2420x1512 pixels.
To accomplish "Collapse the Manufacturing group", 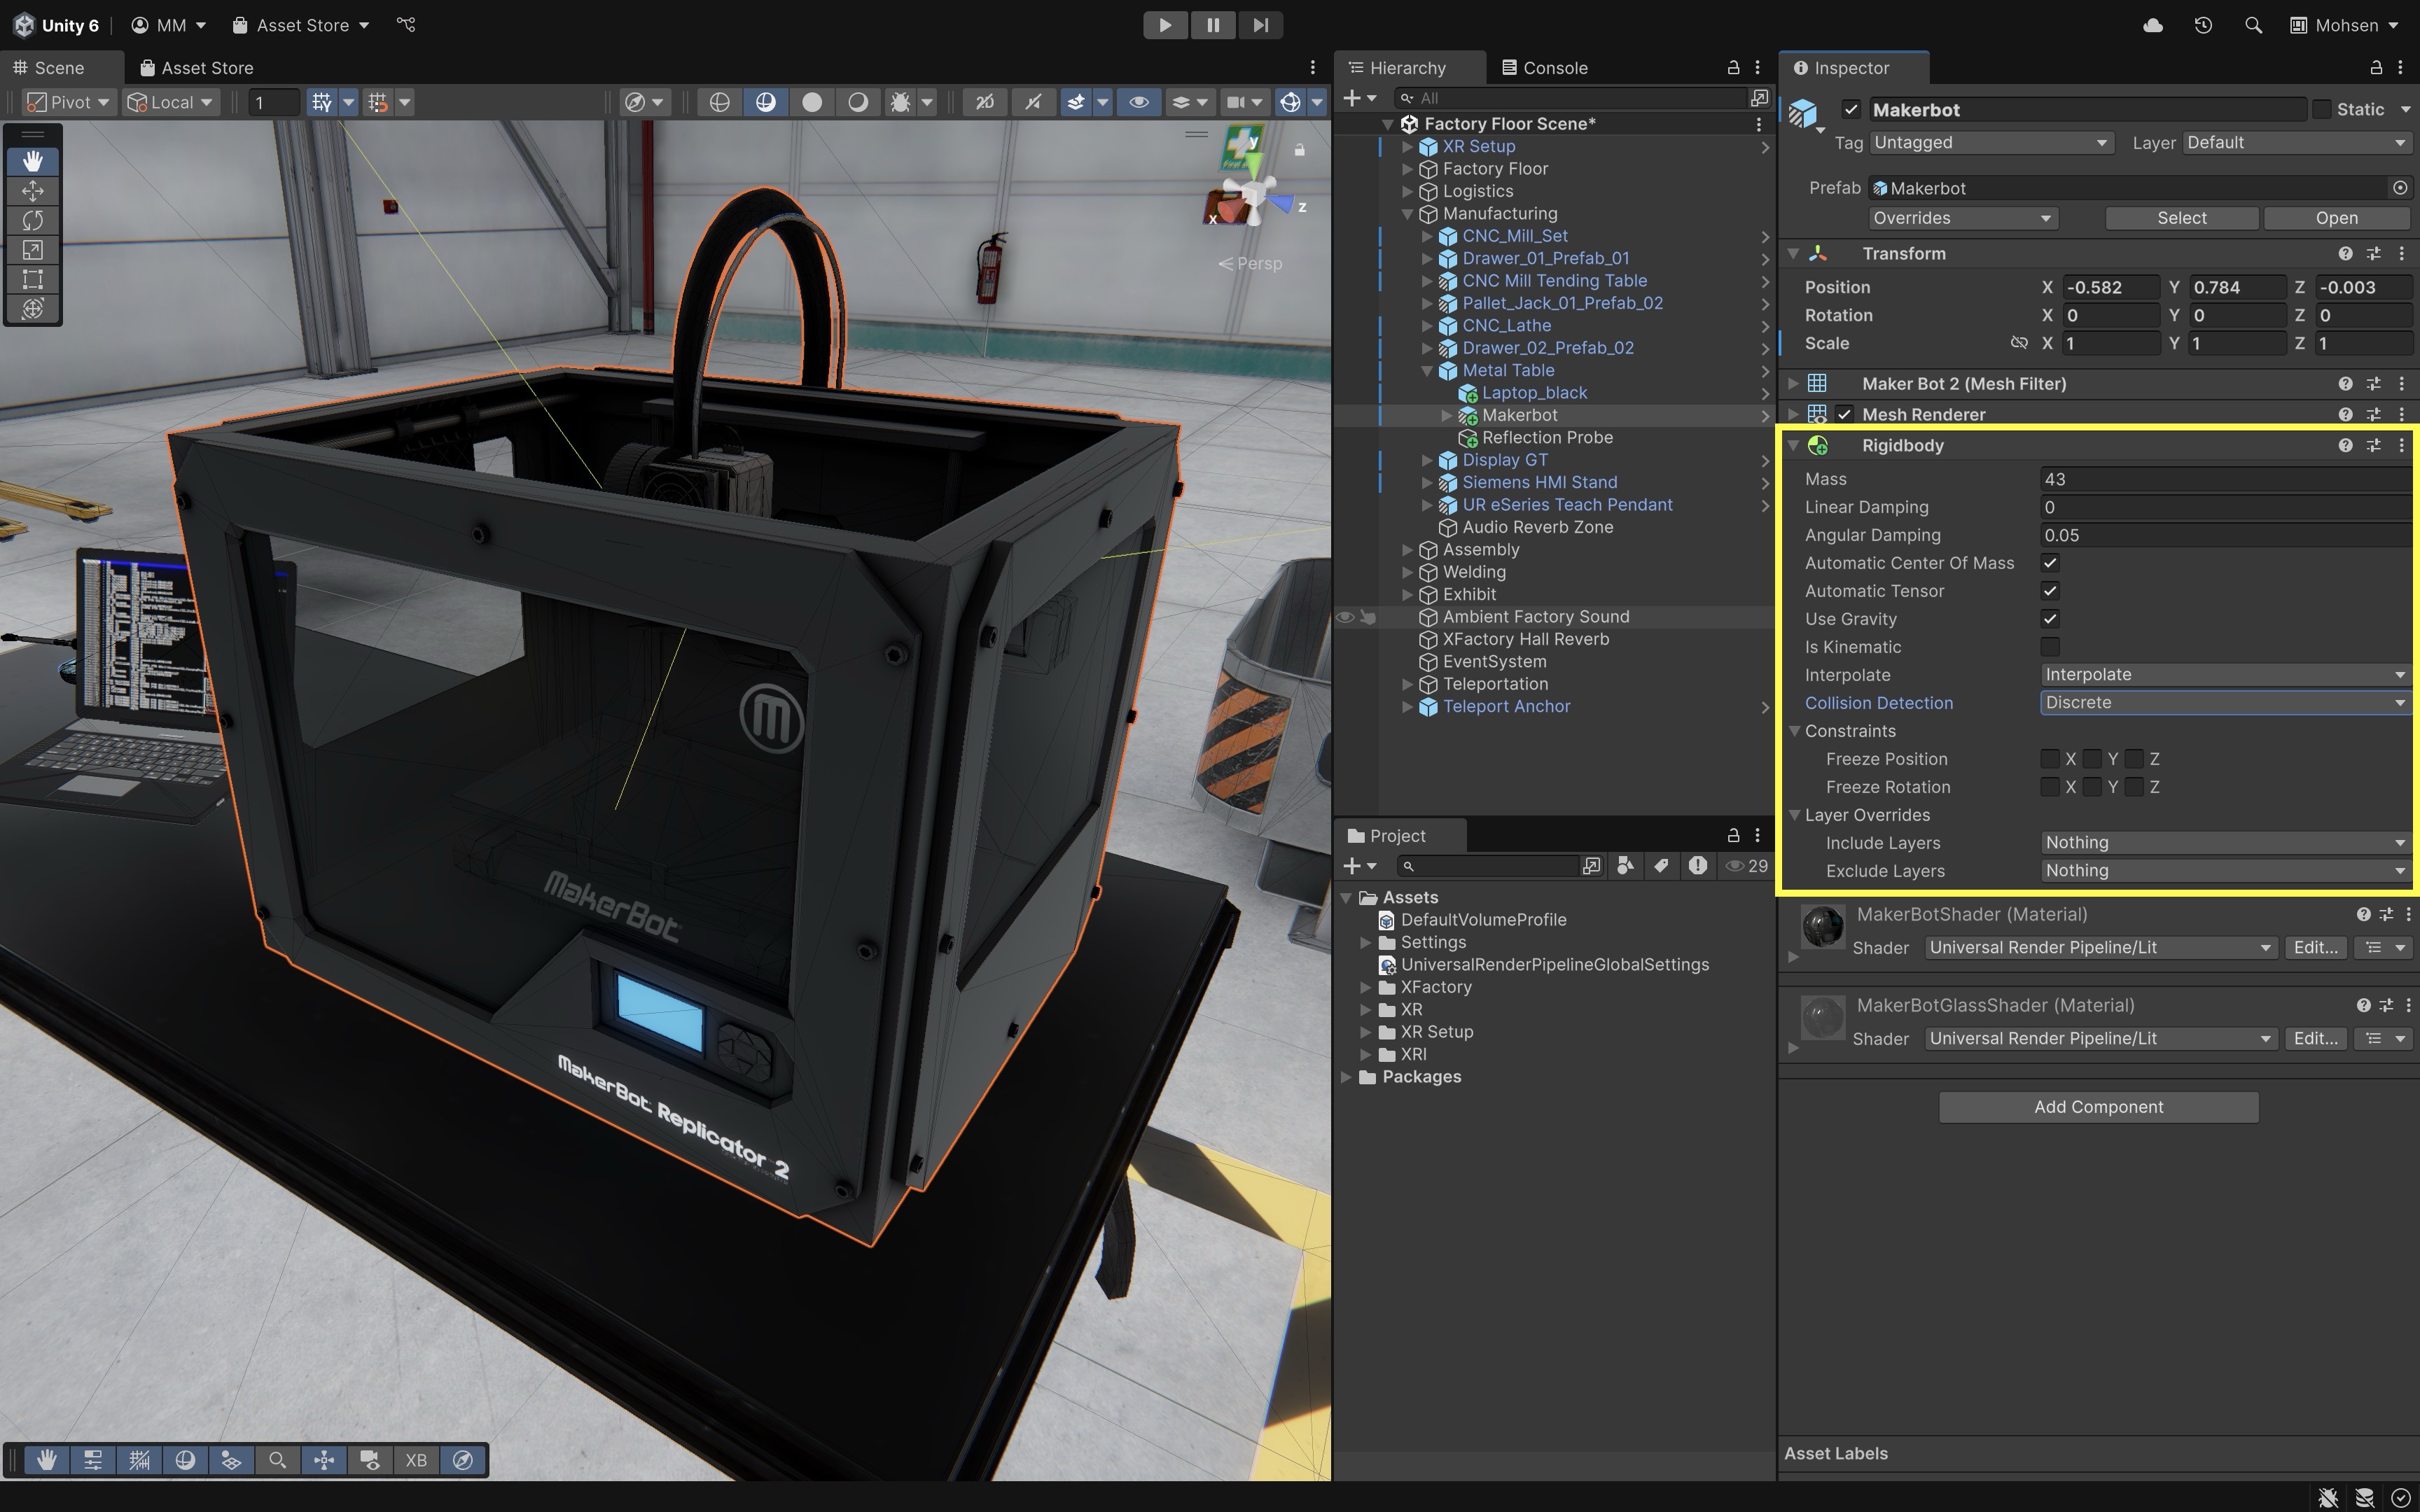I will pyautogui.click(x=1408, y=214).
